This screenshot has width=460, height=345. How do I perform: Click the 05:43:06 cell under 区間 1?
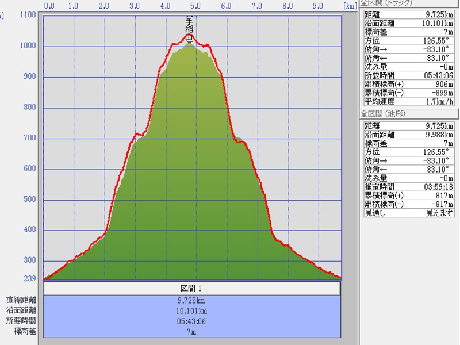click(191, 321)
